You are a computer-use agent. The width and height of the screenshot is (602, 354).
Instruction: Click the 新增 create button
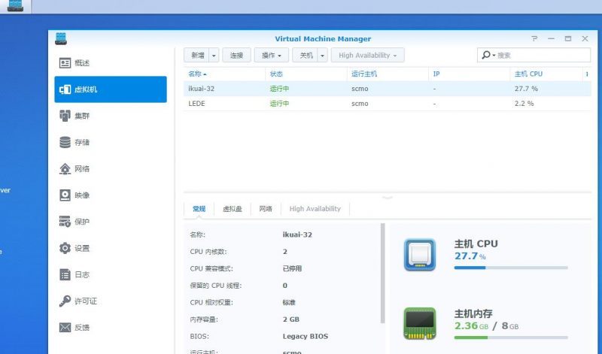[197, 56]
